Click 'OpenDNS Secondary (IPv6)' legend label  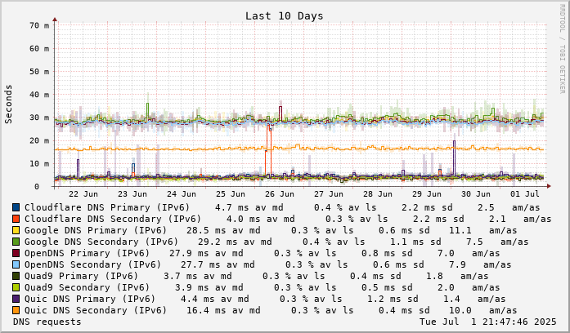[x=92, y=264]
